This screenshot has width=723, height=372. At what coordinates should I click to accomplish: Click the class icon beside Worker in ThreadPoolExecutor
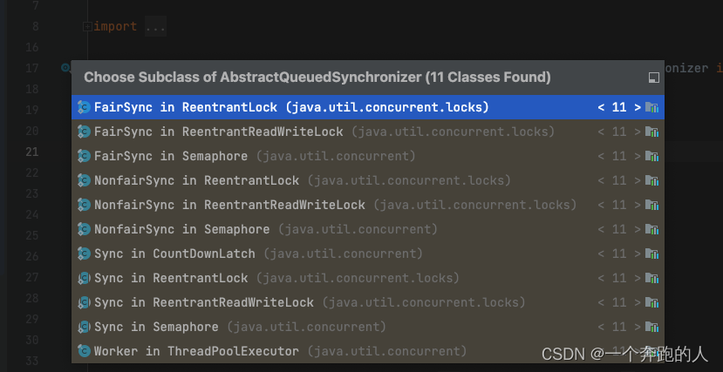coord(84,351)
